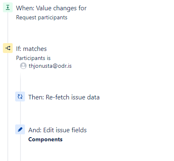Screen dimensions: 174x161
Task: Click outer rule line left of Re-fetch icon
Action: (8, 97)
